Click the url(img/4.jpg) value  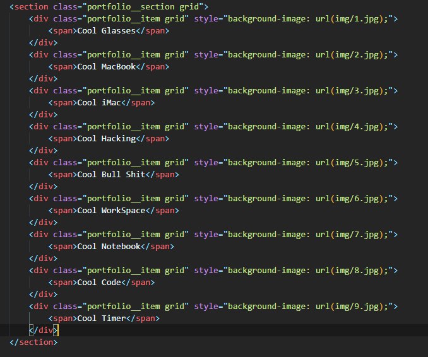(x=349, y=127)
